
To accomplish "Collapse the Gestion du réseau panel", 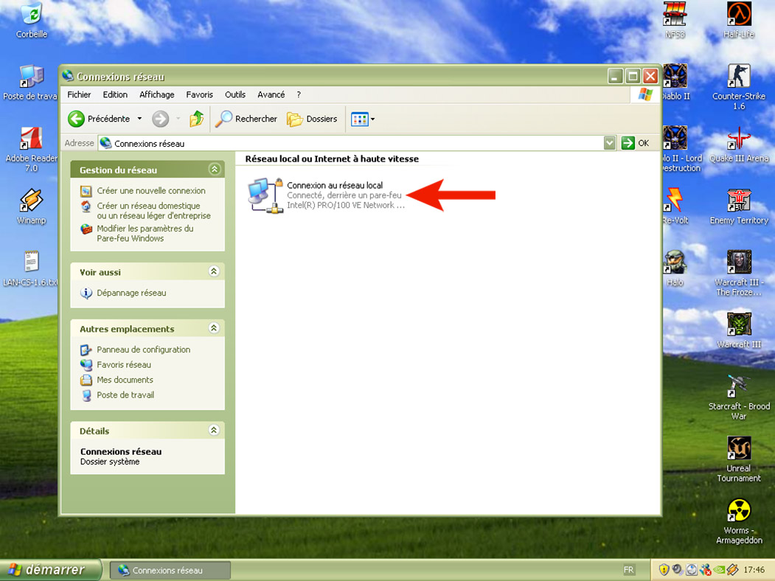I will (214, 170).
